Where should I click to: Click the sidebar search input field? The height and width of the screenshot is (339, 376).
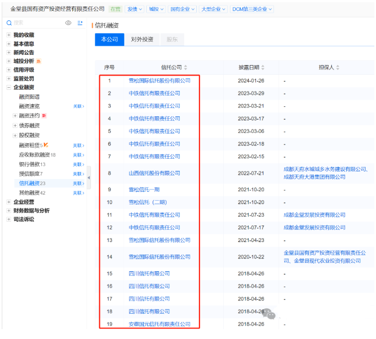[37, 23]
